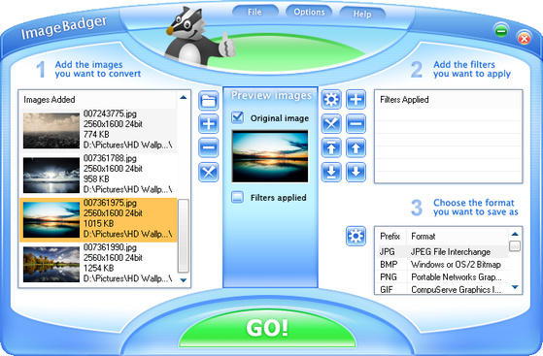Close the ImageBadger window
Viewport: 543px width, 356px height.
[x=524, y=38]
